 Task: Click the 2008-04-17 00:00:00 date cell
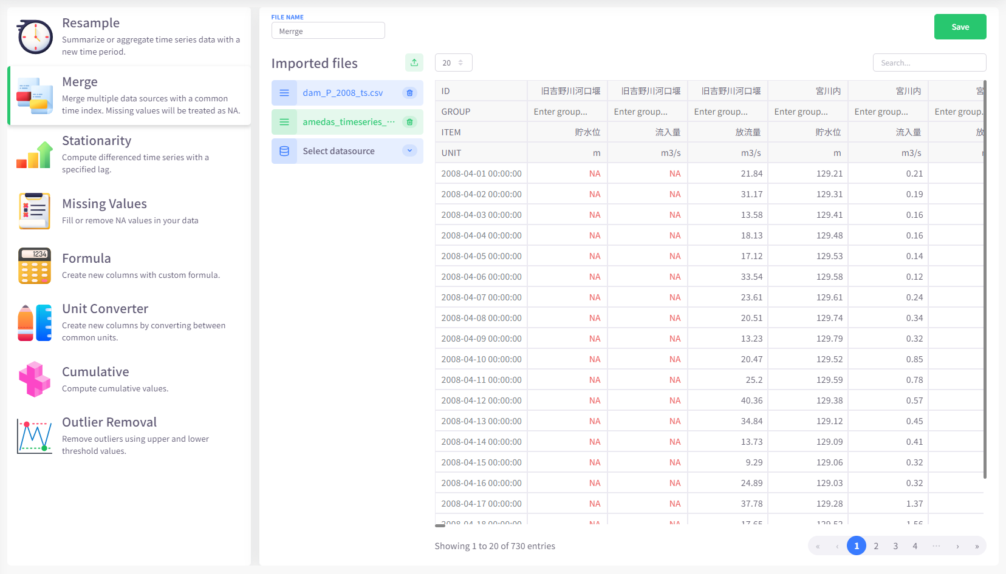point(481,504)
